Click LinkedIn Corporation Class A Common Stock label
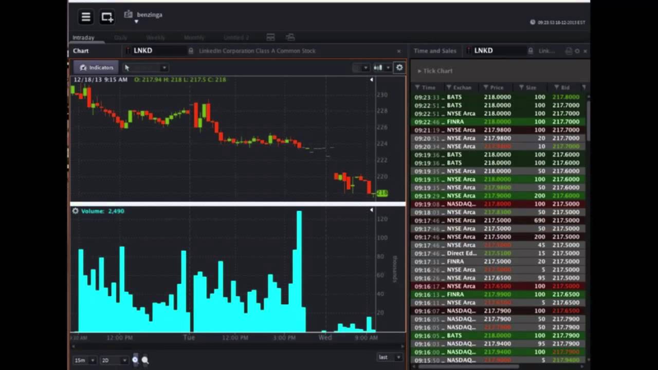 point(257,51)
